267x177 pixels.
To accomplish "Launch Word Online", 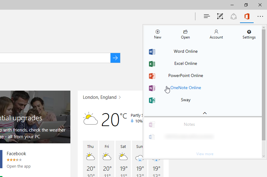I will 186,51.
